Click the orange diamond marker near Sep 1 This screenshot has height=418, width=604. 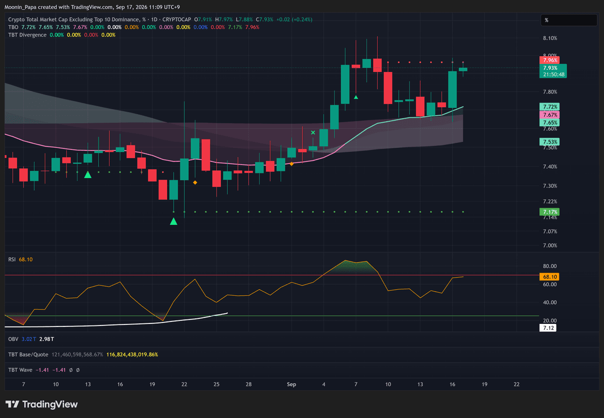291,163
